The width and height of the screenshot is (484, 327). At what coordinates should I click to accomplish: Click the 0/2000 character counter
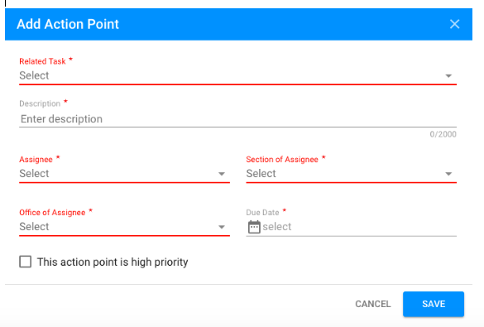coord(443,134)
